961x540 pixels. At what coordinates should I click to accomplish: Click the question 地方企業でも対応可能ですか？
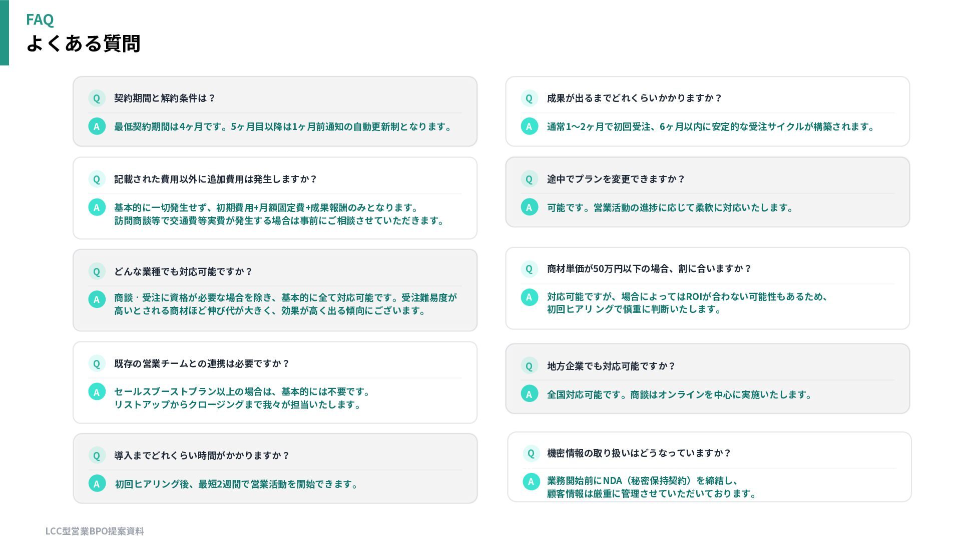tap(611, 366)
